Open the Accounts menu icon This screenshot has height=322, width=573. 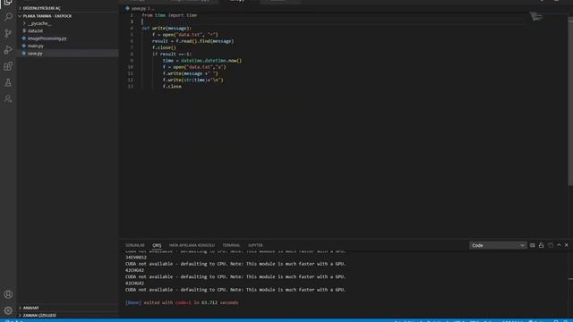[8, 294]
